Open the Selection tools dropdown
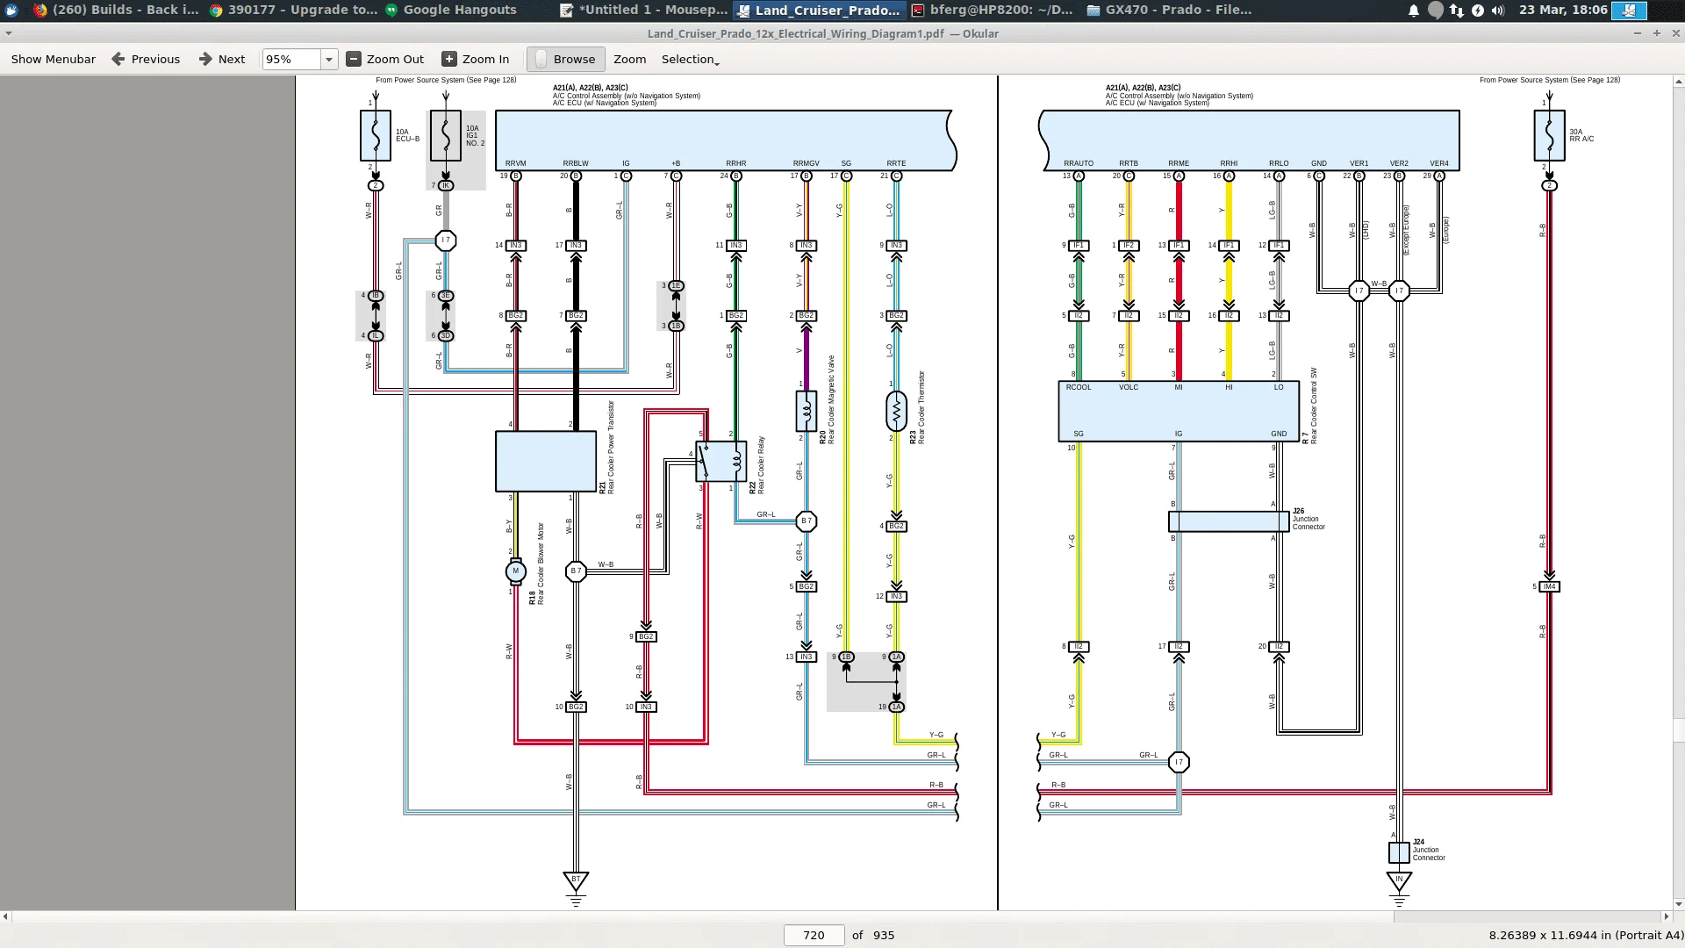The height and width of the screenshot is (948, 1685). (690, 59)
